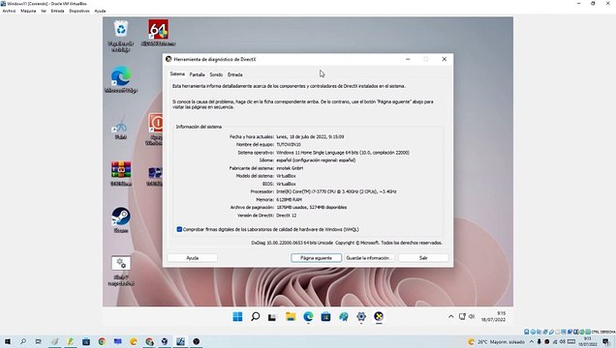Switch to the Sistema tab in DxDiag

click(177, 73)
